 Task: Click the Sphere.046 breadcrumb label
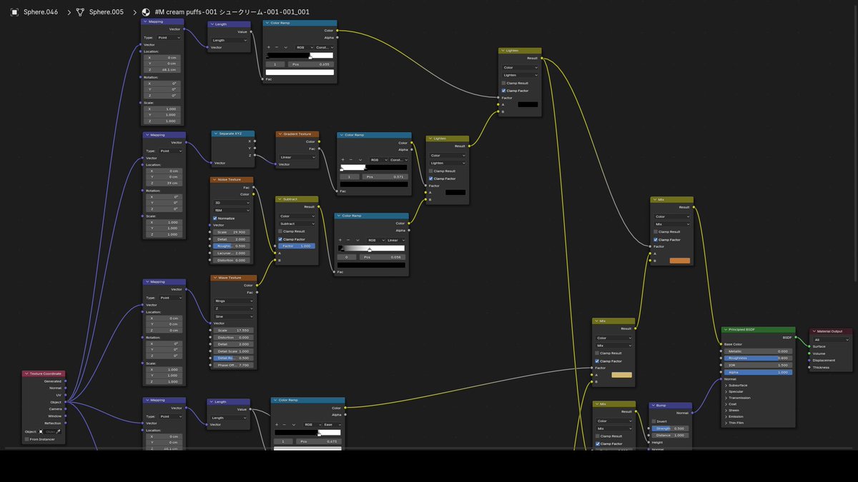tap(41, 12)
